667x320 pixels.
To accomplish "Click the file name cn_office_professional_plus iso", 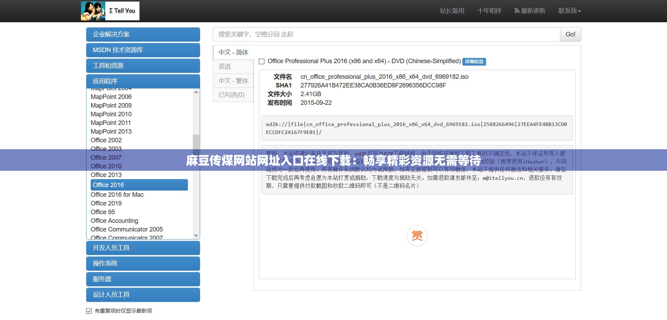I will coord(384,77).
